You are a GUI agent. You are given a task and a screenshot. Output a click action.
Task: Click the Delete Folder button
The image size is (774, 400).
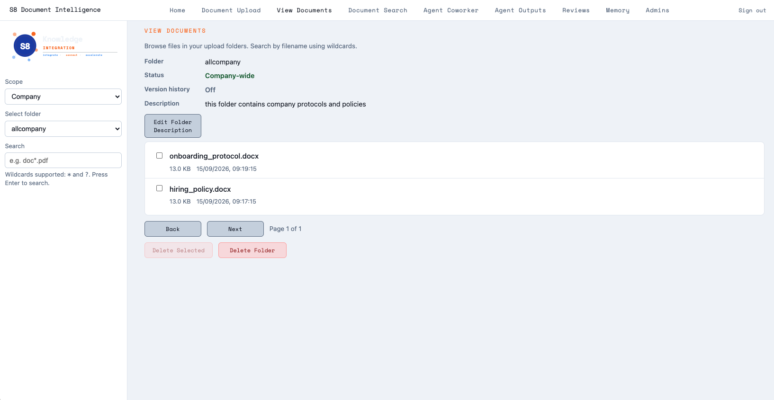click(x=252, y=250)
